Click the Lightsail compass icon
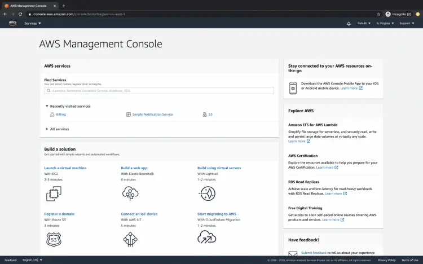Viewport: 423px width, 264px height. (x=207, y=193)
